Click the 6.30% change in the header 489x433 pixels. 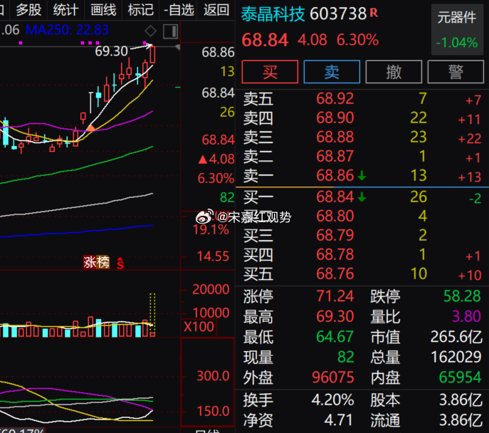[358, 41]
